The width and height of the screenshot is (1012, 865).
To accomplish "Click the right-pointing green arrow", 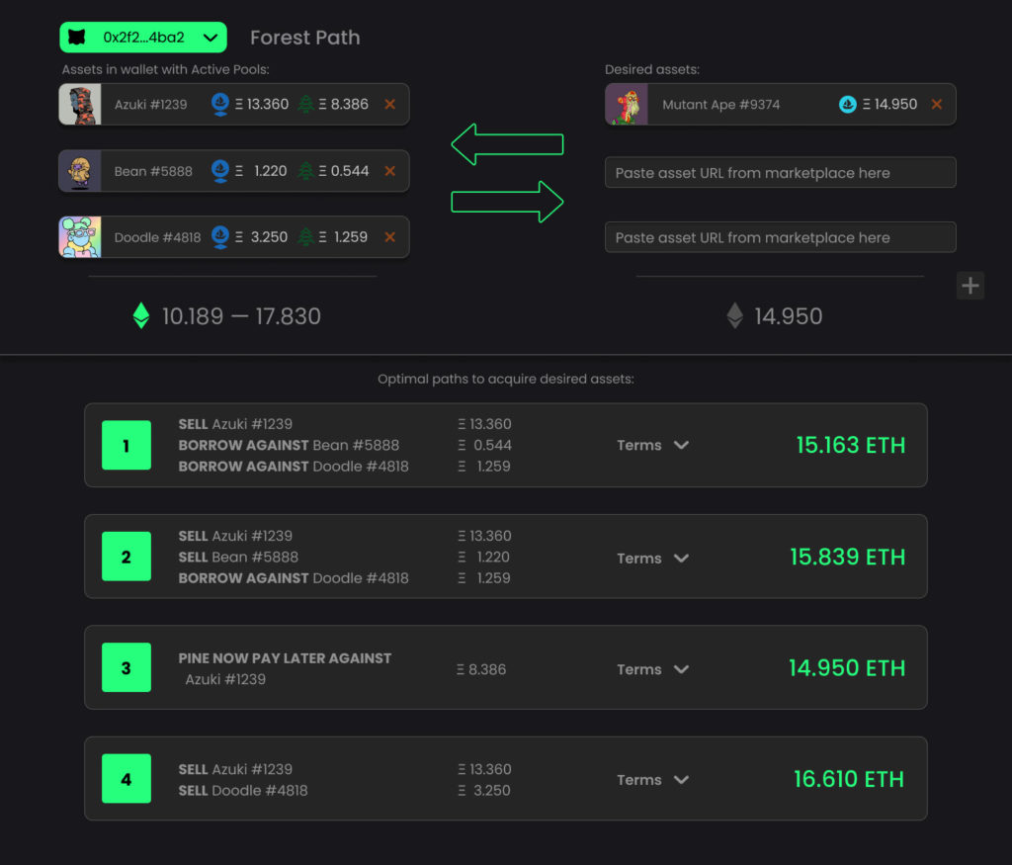I will click(x=507, y=202).
